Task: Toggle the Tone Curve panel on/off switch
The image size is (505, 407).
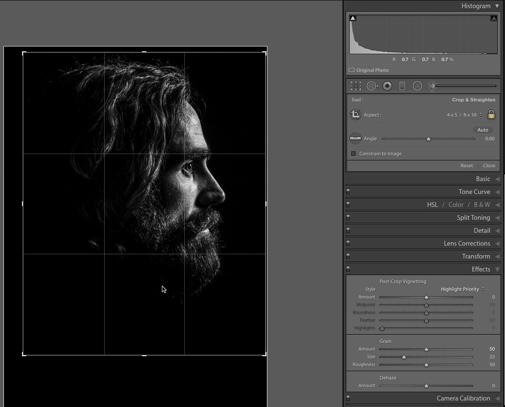Action: pos(348,192)
